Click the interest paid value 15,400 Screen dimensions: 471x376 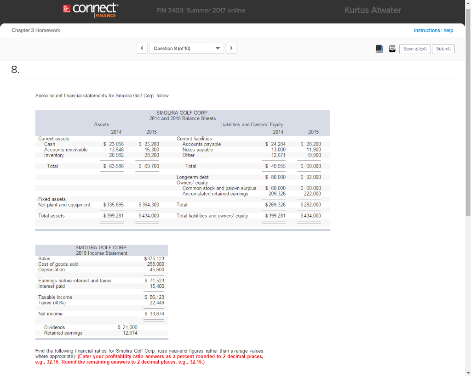(x=157, y=286)
